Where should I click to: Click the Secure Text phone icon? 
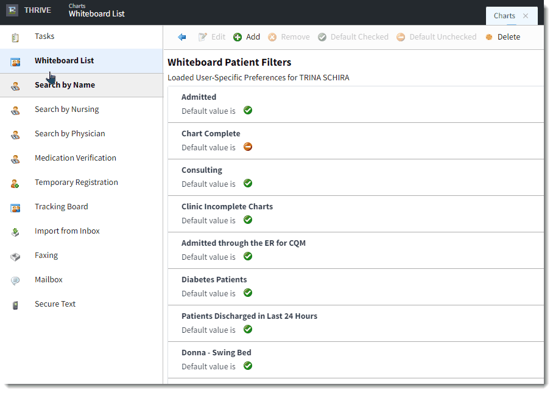pos(15,305)
